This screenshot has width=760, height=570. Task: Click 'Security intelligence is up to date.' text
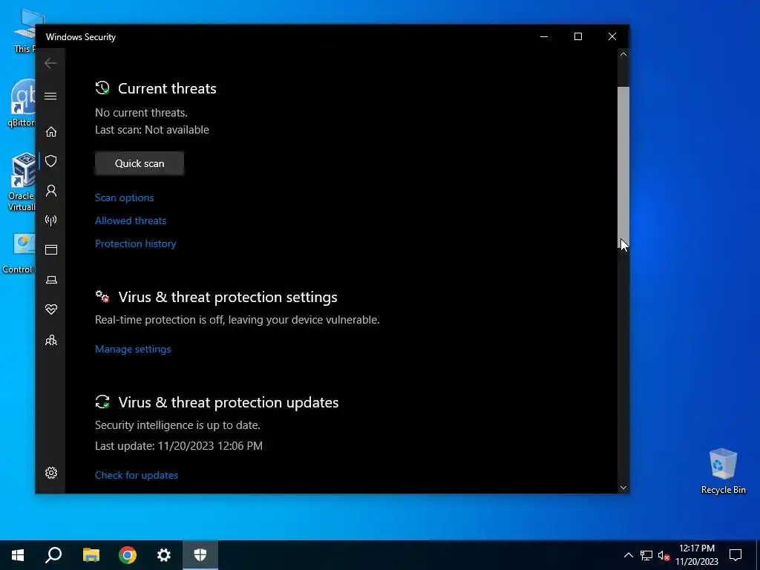pyautogui.click(x=177, y=425)
